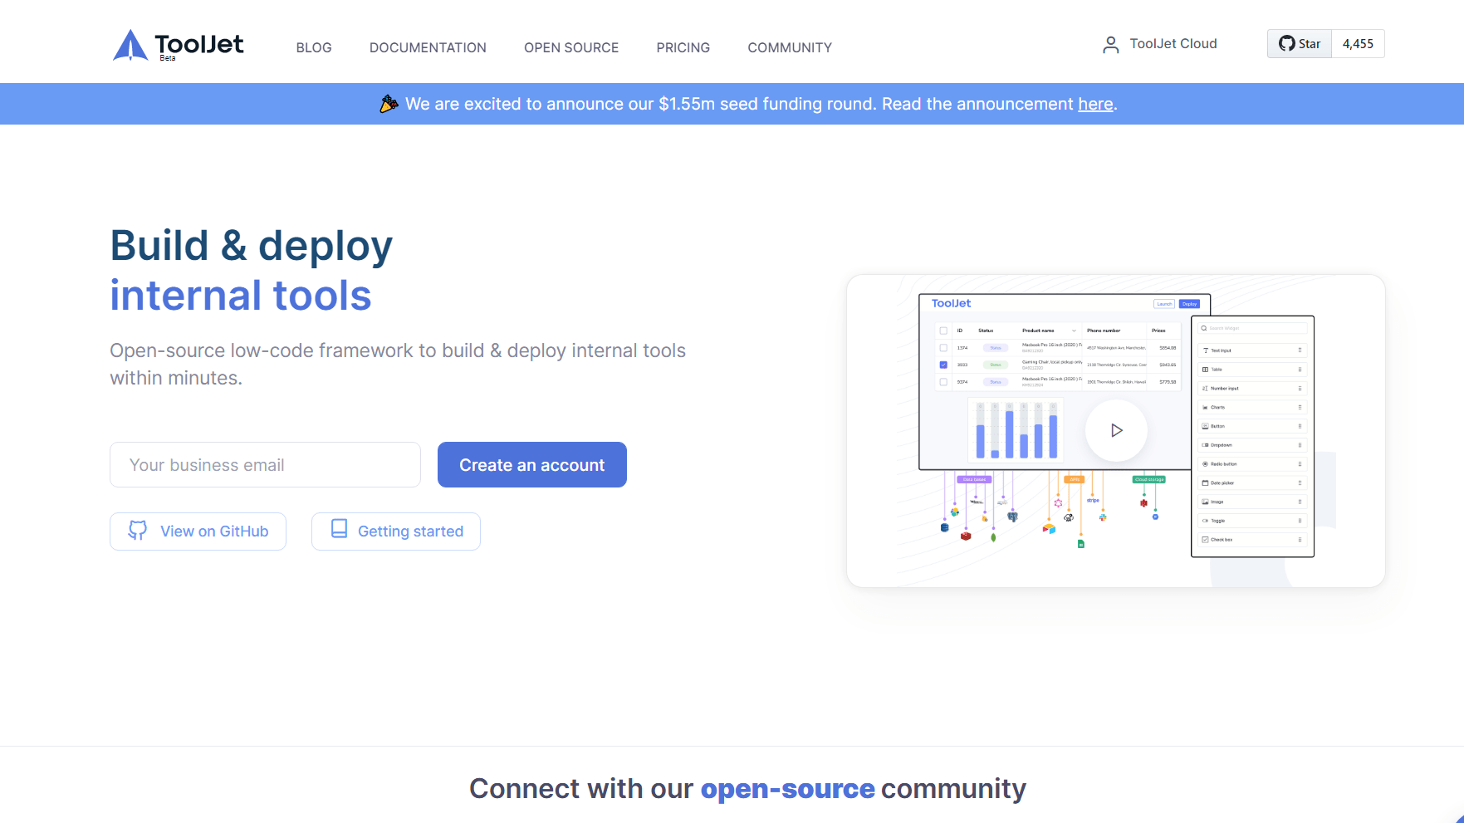Open the DOCUMENTATION nav link
Image resolution: width=1464 pixels, height=823 pixels.
(x=428, y=47)
